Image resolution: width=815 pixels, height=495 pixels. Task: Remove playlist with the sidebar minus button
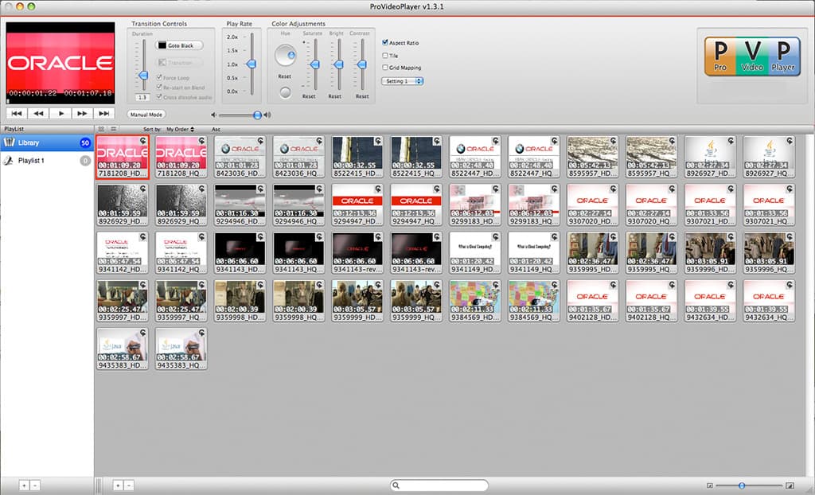coord(35,485)
